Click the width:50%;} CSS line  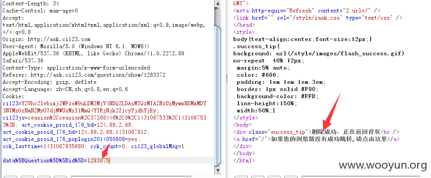tap(256, 110)
